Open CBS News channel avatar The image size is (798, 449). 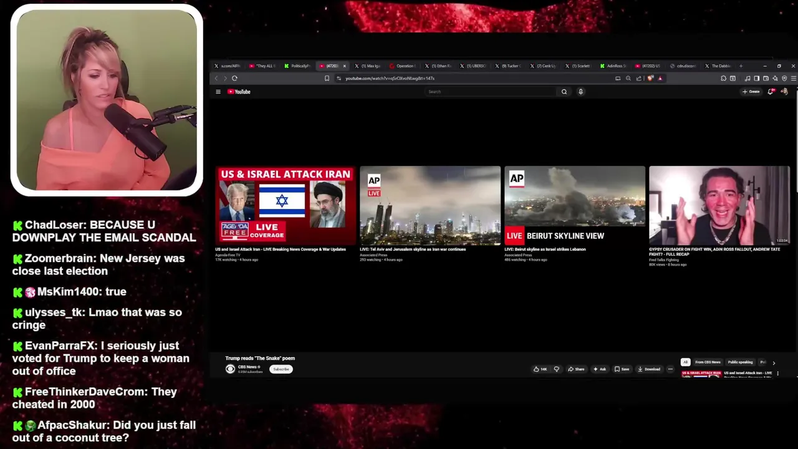[230, 369]
